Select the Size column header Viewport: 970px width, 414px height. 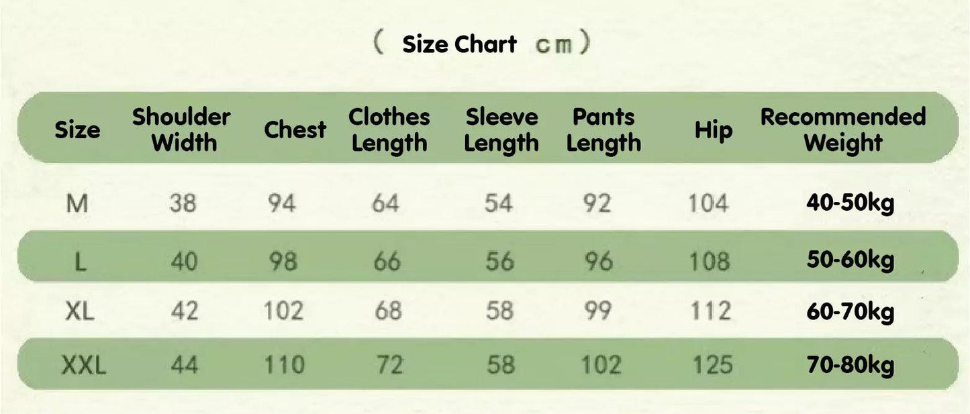pyautogui.click(x=77, y=129)
